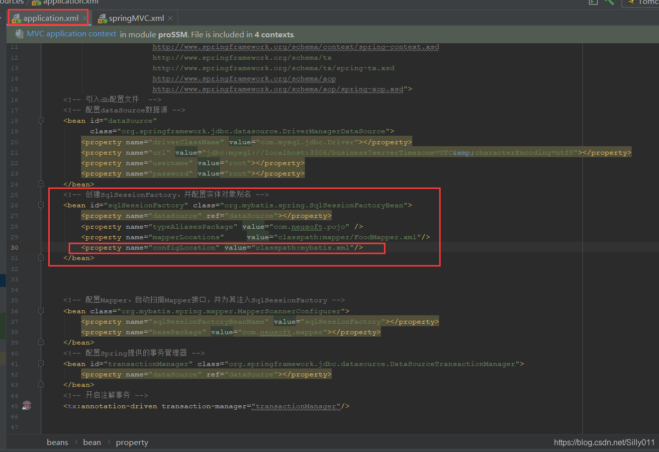
Task: Click line number 45 in the gutter
Action: 14,406
